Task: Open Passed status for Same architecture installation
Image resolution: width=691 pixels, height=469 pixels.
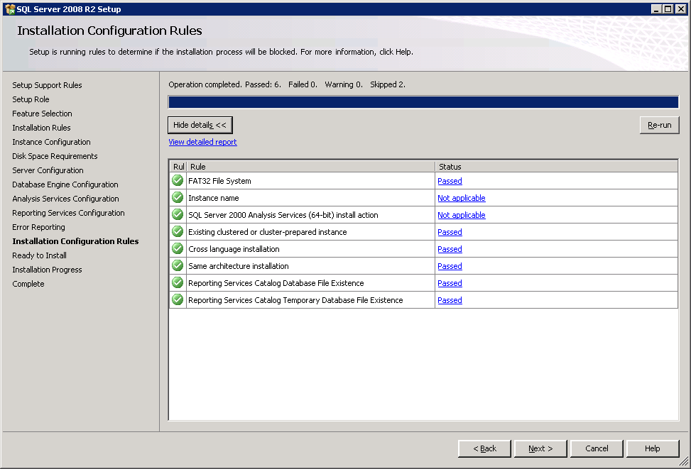Action: click(450, 266)
